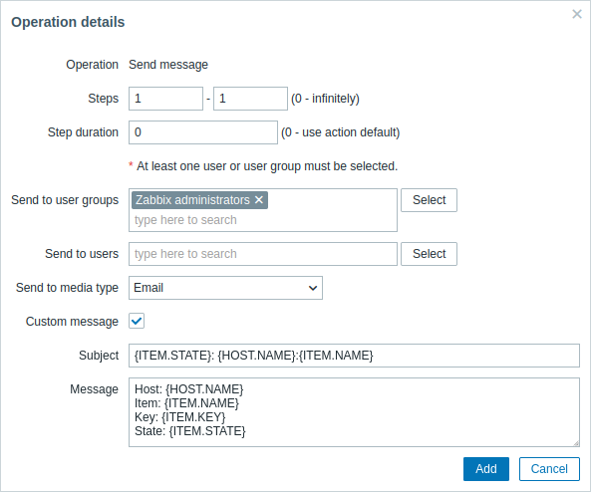Screen dimensions: 591x492
Task: Click inside the Message text area
Action: [354, 412]
